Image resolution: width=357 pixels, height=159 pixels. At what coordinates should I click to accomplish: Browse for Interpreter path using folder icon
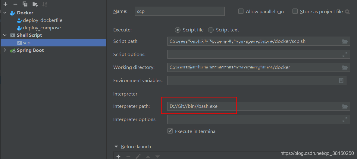345,106
